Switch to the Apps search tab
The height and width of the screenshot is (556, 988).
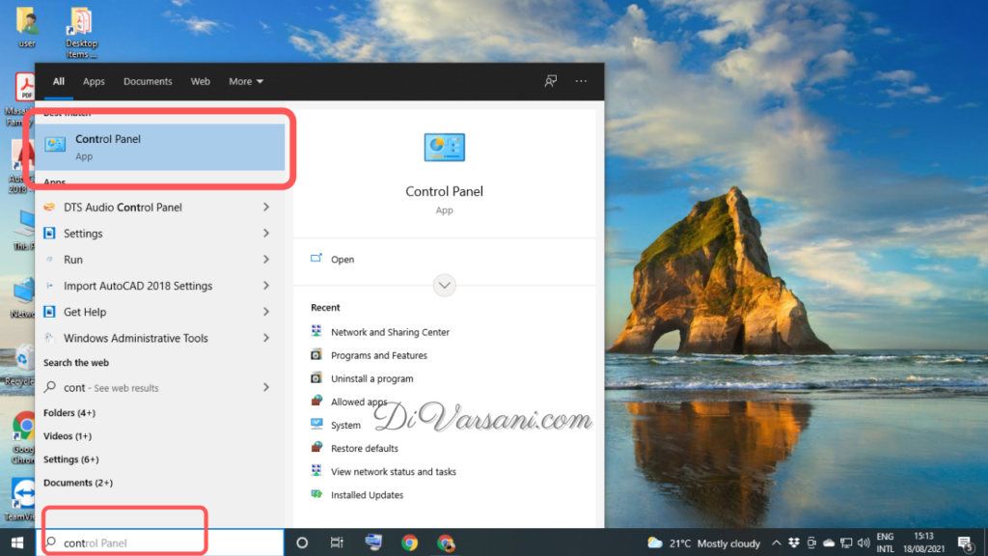[x=94, y=82]
